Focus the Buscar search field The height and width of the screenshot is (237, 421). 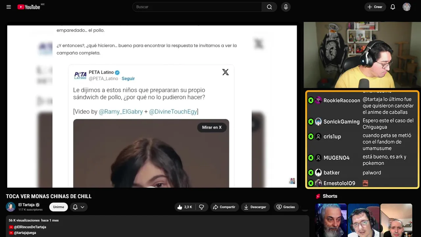tap(197, 7)
